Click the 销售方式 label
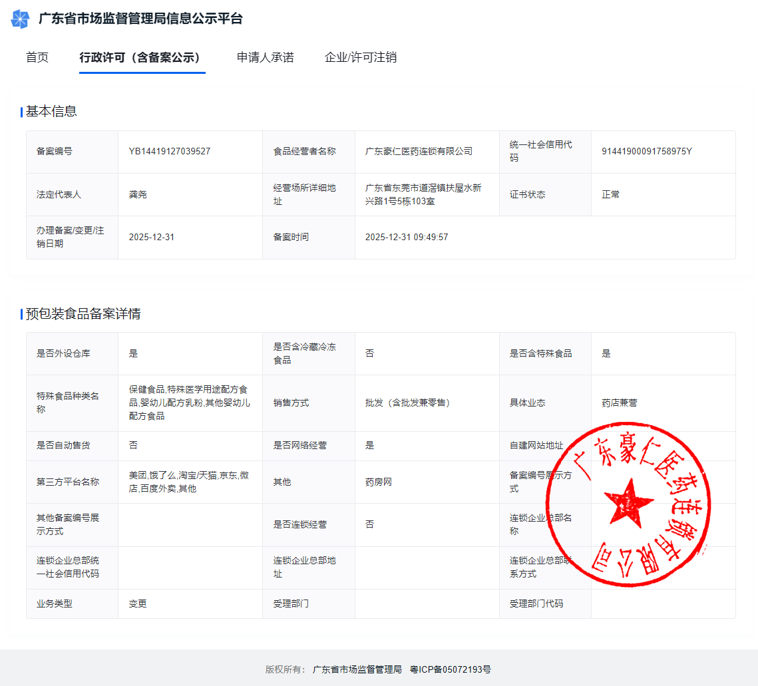The image size is (758, 686). (291, 403)
